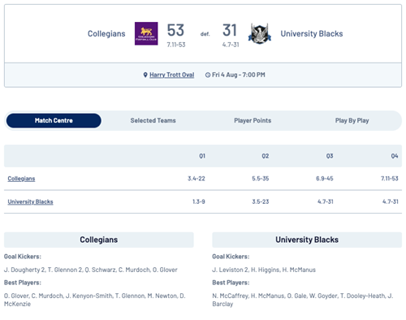The width and height of the screenshot is (406, 320).
Task: Open University Blacks team link in scoreboard
Action: [30, 201]
